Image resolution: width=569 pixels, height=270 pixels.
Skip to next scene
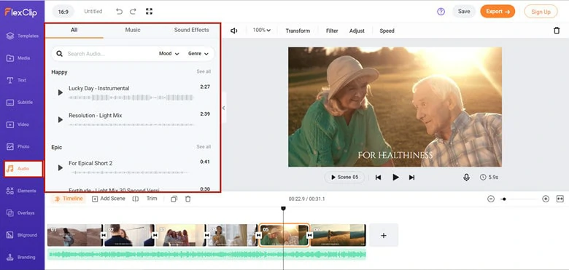[411, 178]
